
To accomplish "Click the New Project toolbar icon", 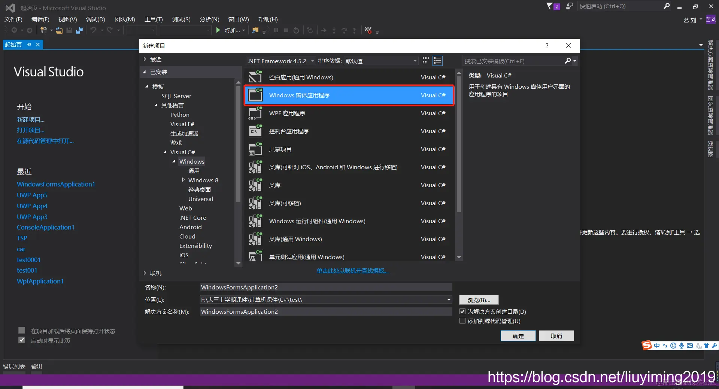I will coord(43,30).
